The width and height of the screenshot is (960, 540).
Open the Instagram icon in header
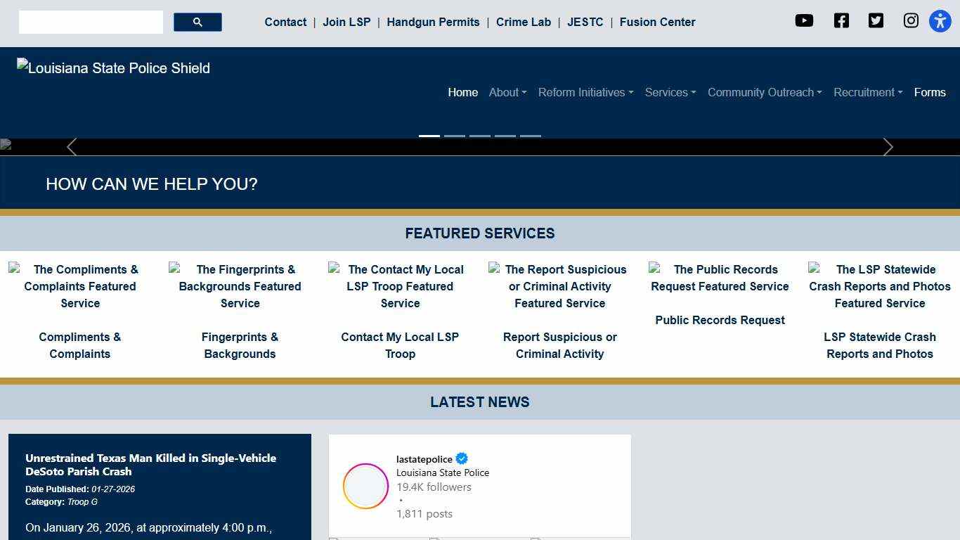[x=911, y=21]
